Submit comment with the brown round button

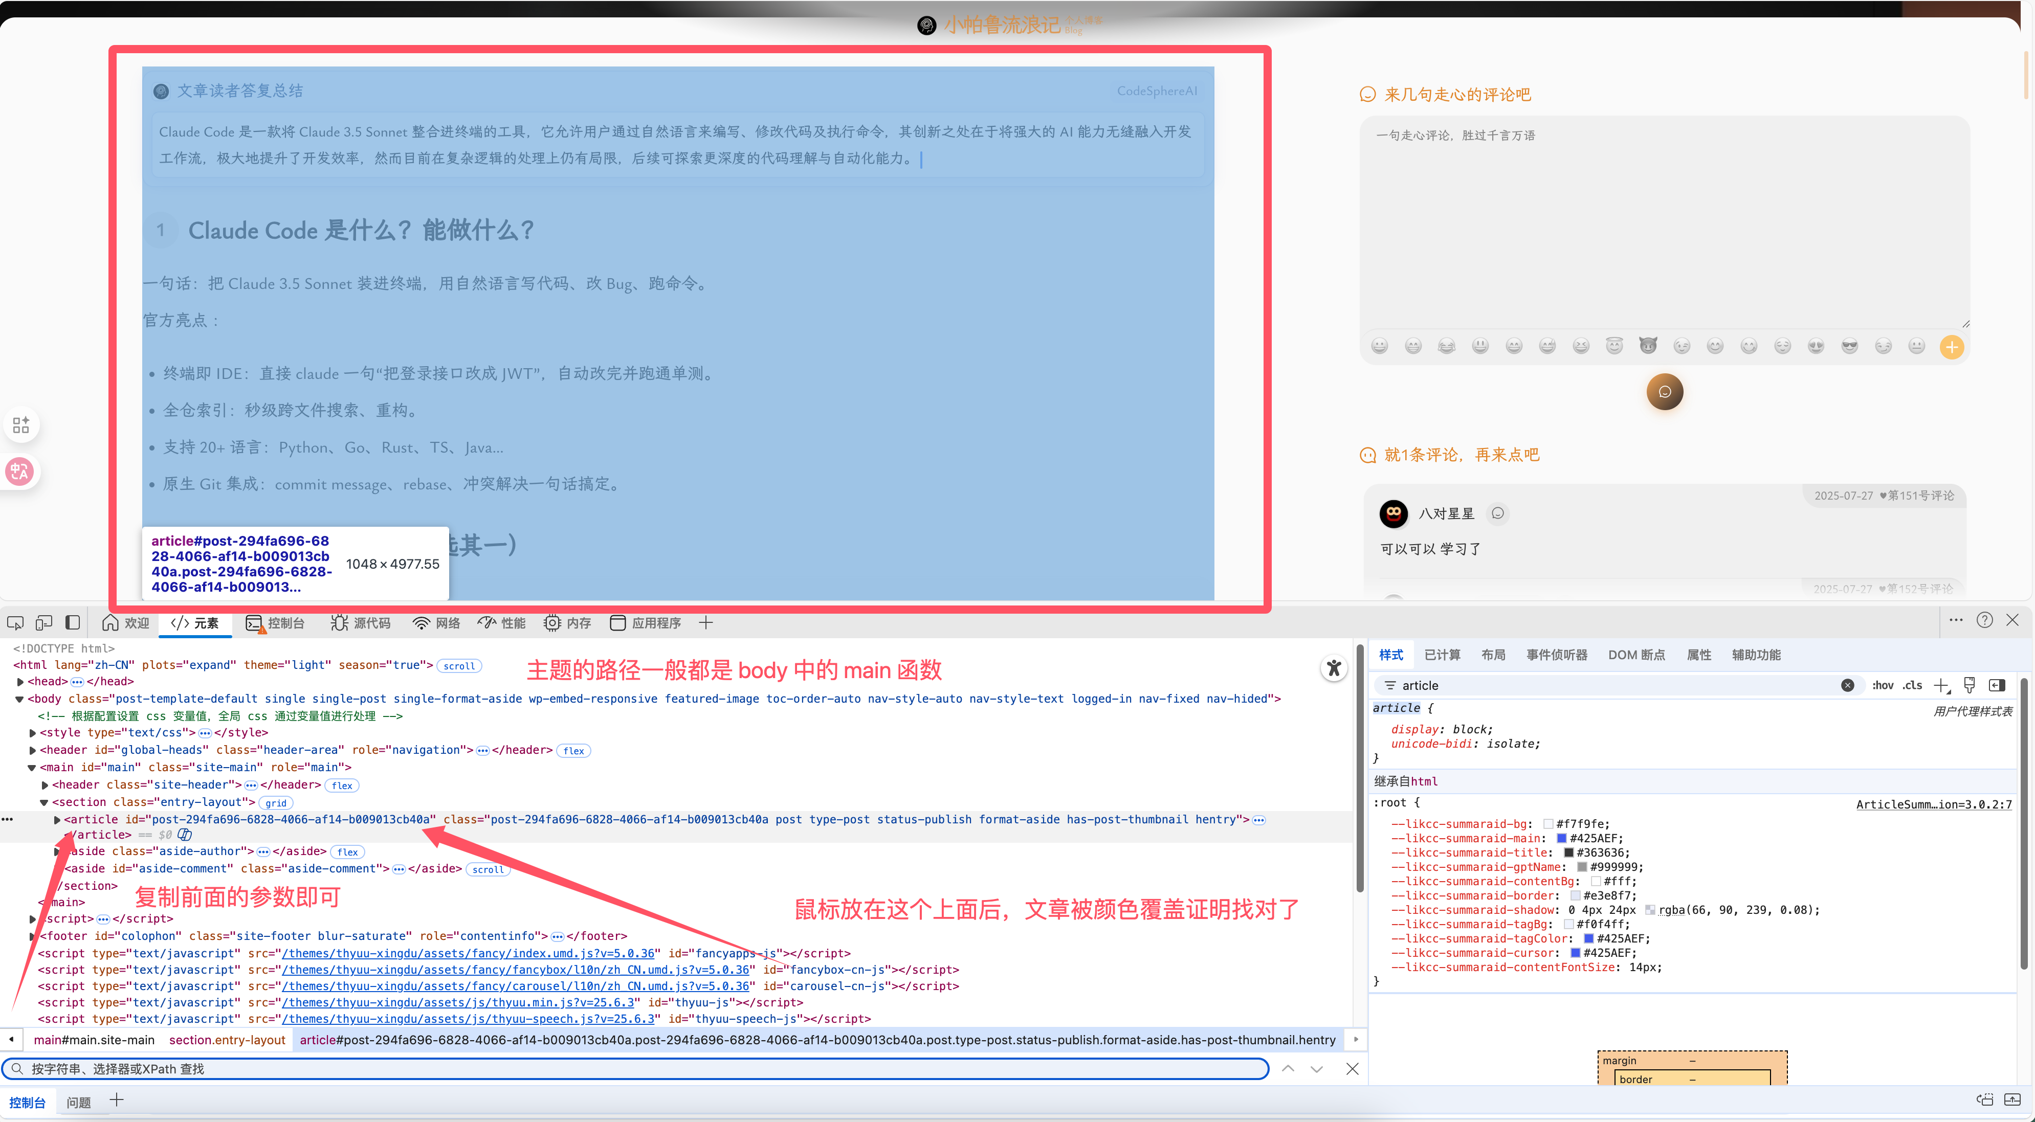pos(1665,392)
